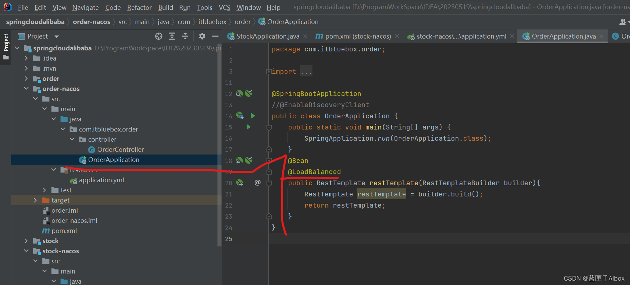Expand the stock module
Viewport: 630px width, 285px height.
26,241
